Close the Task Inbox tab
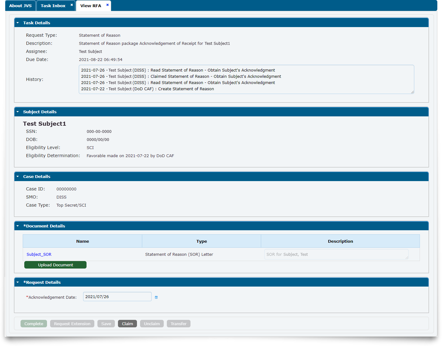The width and height of the screenshot is (442, 346). 72,5
